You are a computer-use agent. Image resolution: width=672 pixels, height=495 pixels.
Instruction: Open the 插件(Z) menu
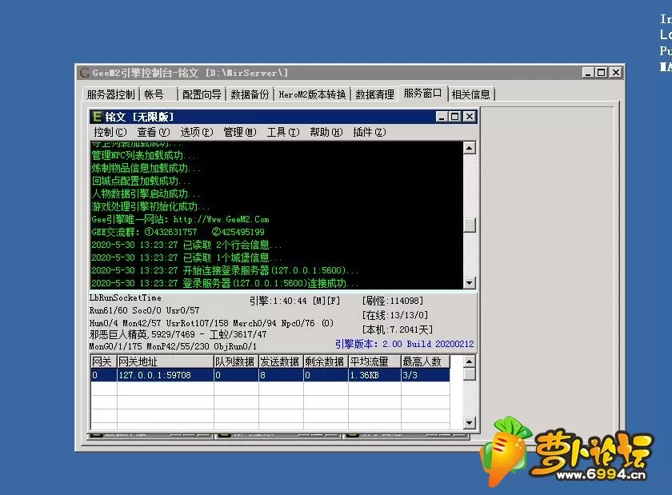(x=370, y=132)
